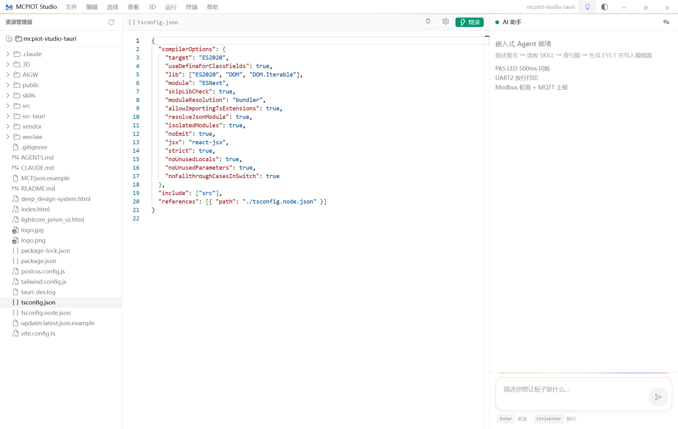
Task: Expand the AIGW folder
Action: tap(8, 75)
